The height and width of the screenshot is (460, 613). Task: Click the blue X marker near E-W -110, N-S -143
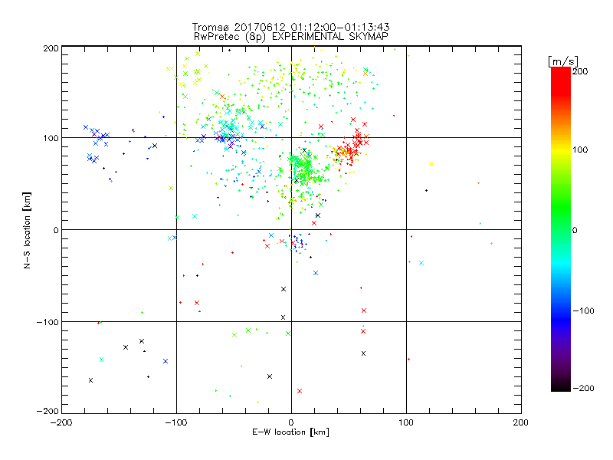pos(166,361)
